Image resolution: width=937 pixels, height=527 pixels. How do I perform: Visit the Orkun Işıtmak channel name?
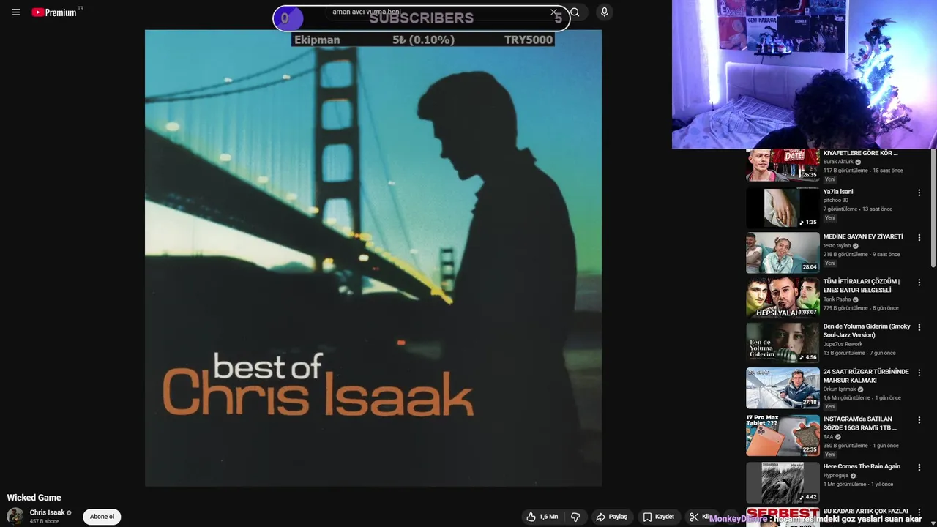pyautogui.click(x=840, y=389)
